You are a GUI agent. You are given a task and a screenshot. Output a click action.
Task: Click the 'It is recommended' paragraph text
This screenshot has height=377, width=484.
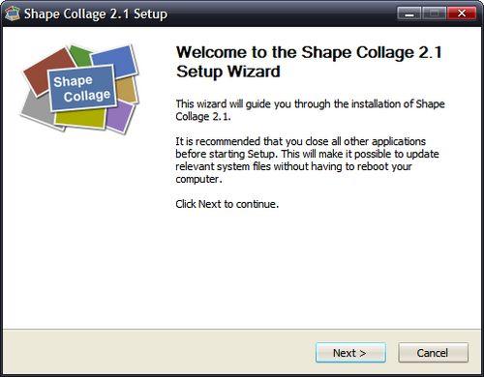coord(307,159)
